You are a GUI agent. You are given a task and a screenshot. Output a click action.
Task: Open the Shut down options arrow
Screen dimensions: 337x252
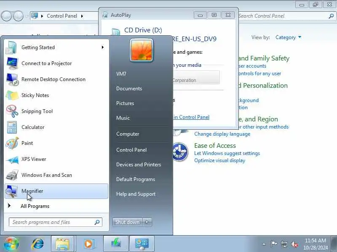[x=147, y=222]
